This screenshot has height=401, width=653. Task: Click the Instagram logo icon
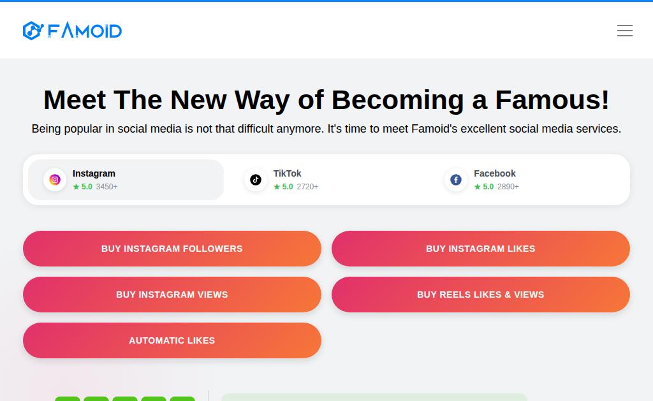click(55, 180)
